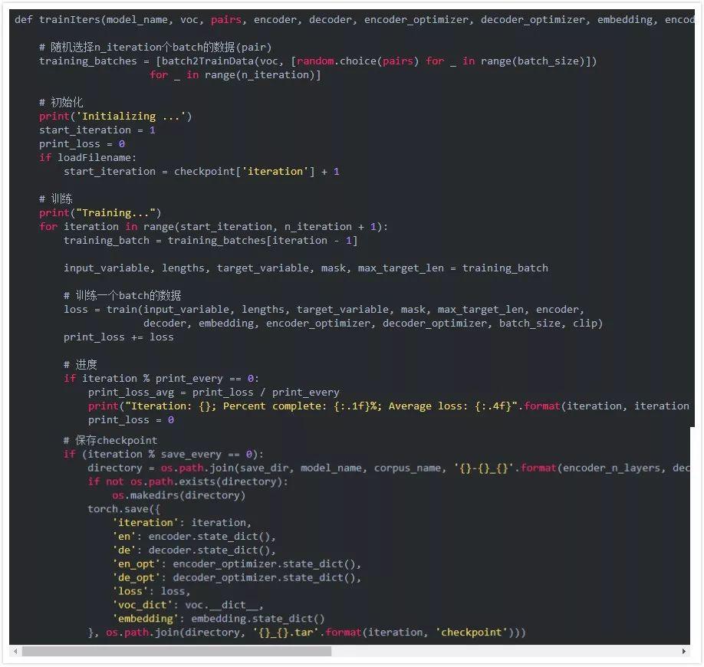Click the print('Initializing ...') line

[115, 117]
